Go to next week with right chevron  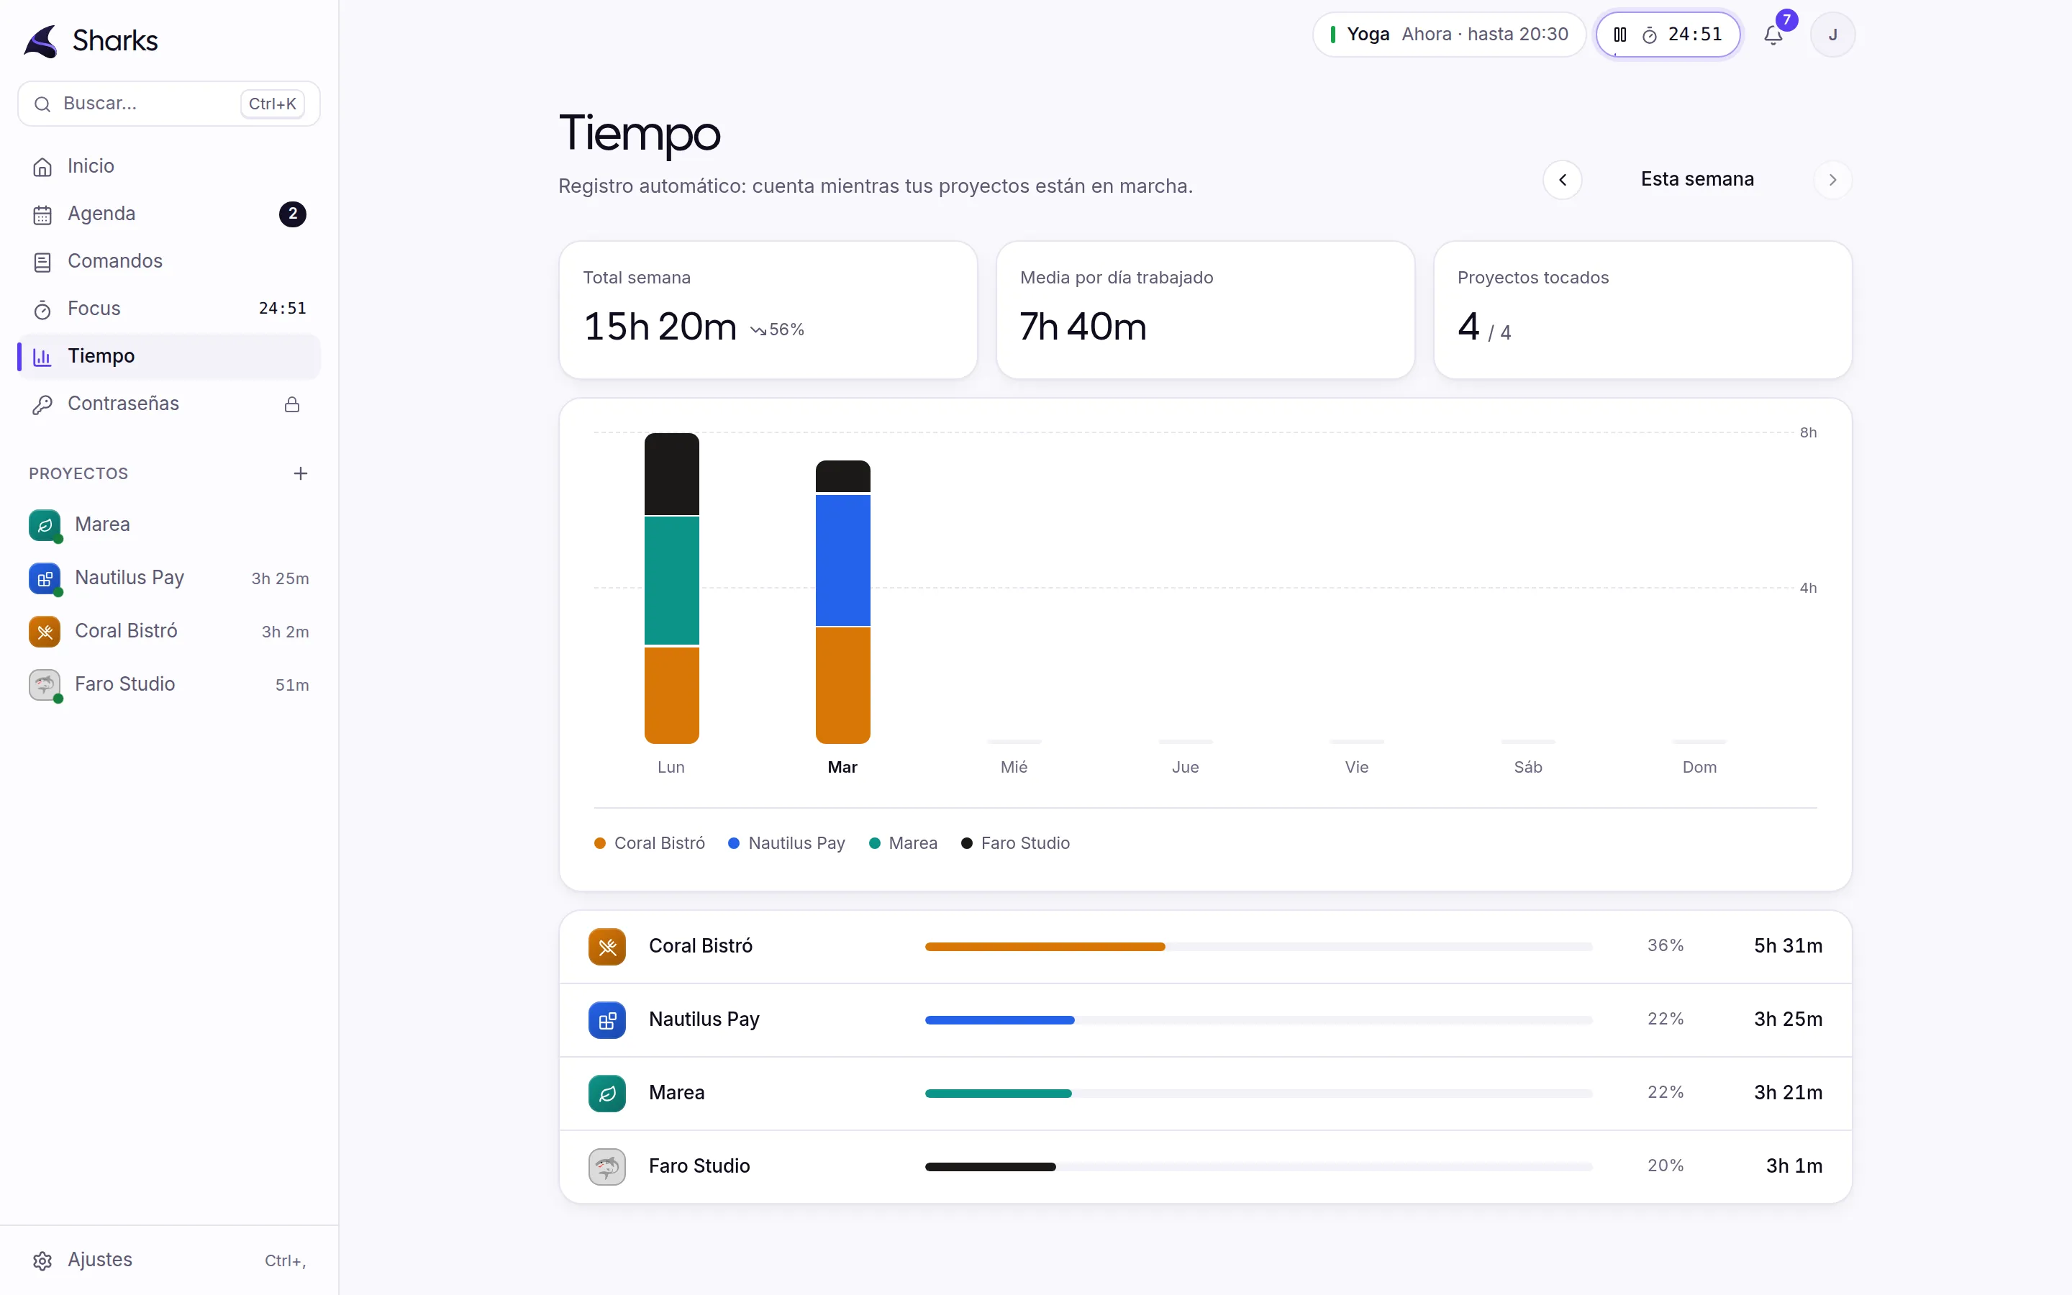1832,180
